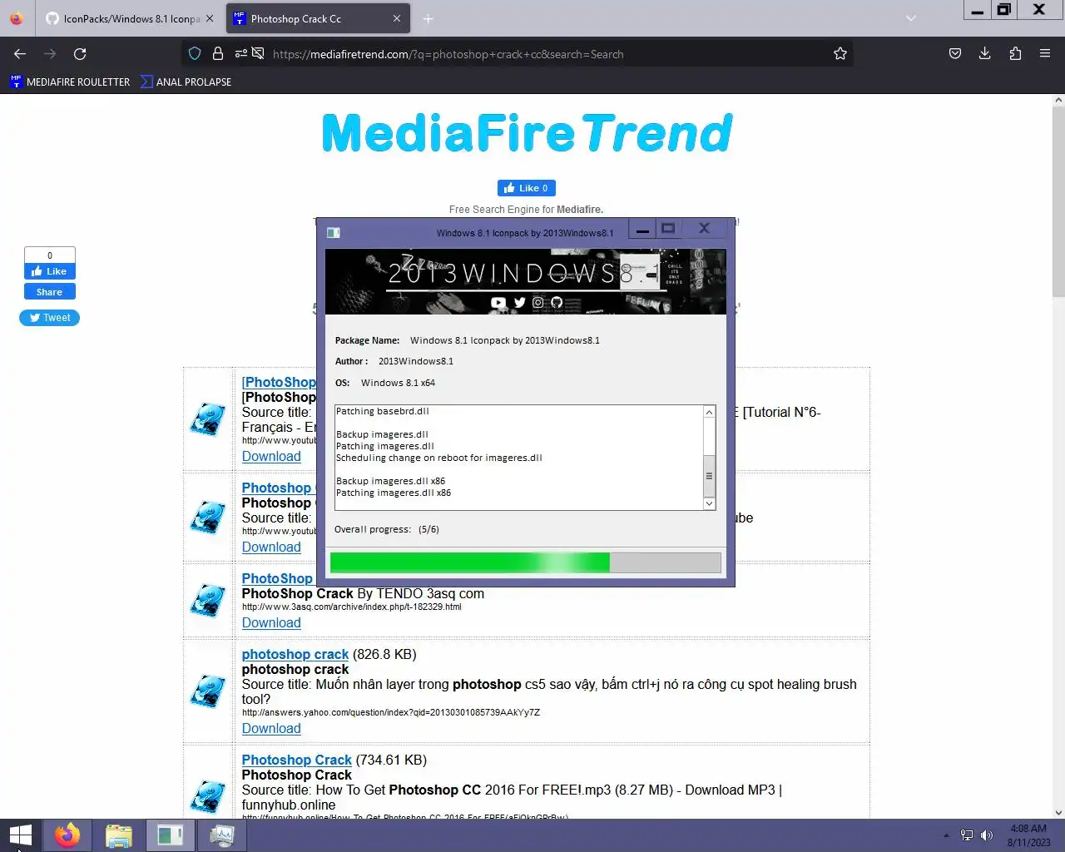Open a new browser tab with plus
1065x852 pixels.
(x=428, y=18)
